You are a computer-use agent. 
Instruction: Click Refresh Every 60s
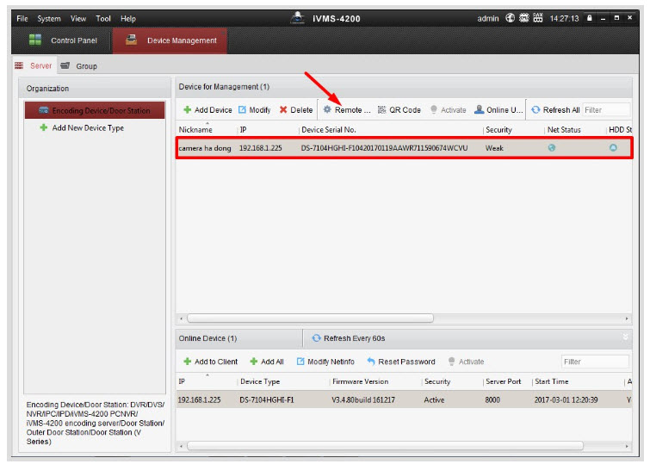tap(348, 338)
